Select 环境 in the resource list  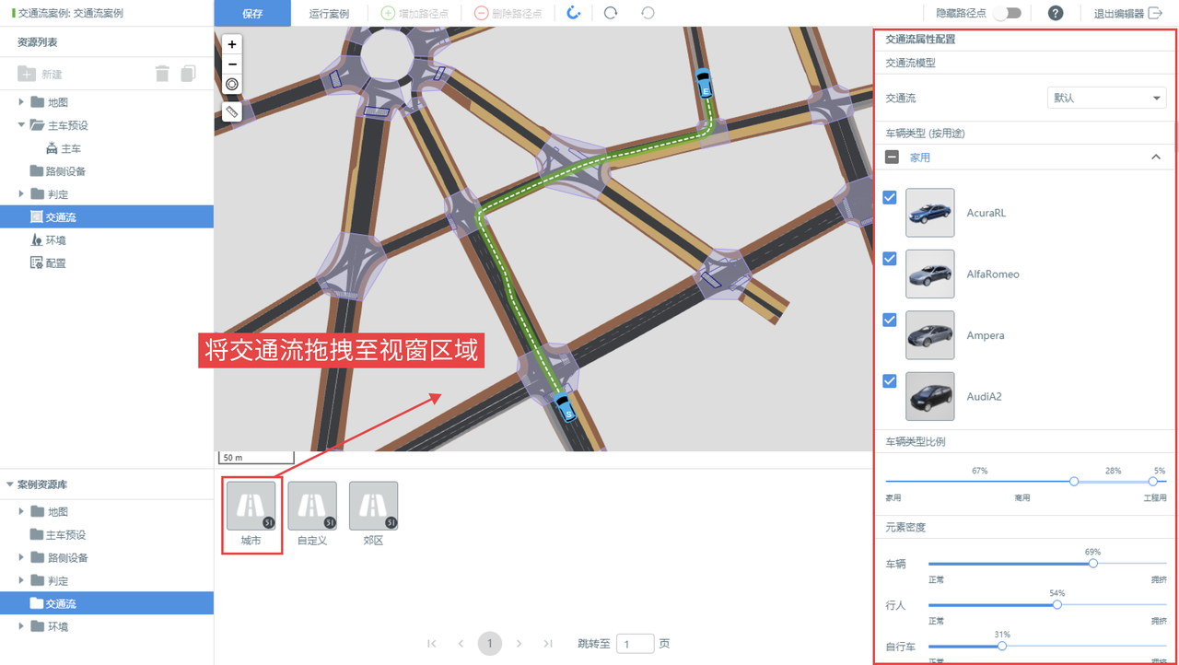pyautogui.click(x=56, y=240)
